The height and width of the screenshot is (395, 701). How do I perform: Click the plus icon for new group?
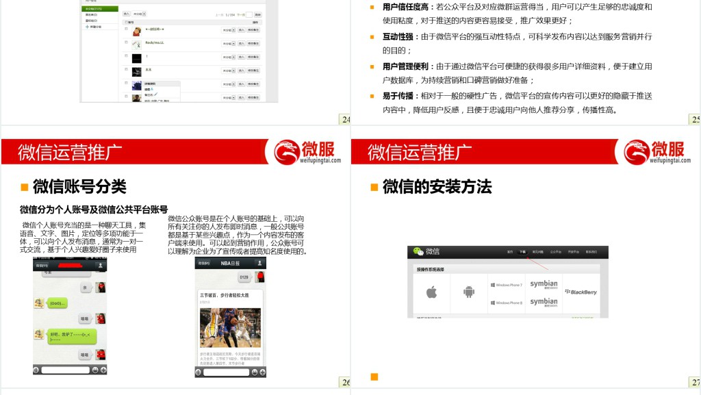[87, 27]
